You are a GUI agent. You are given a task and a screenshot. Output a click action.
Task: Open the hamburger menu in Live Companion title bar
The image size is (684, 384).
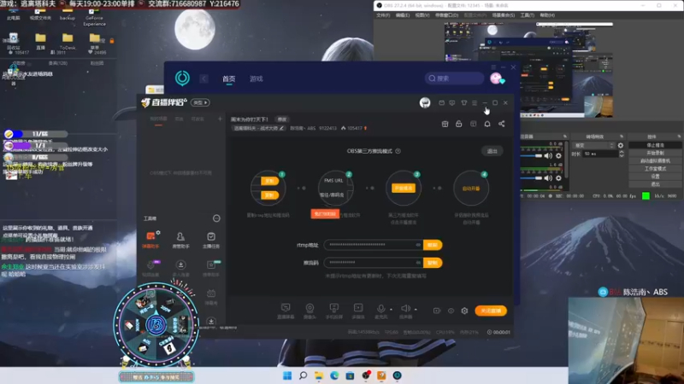click(475, 102)
